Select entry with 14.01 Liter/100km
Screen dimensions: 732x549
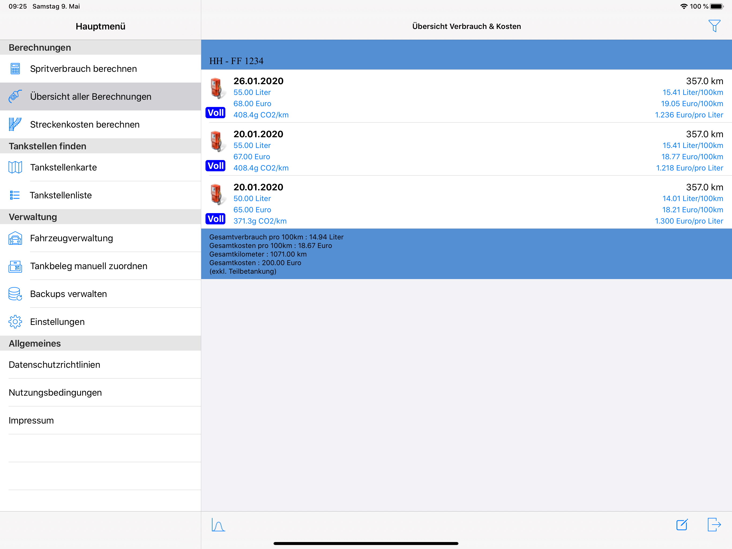(x=466, y=202)
